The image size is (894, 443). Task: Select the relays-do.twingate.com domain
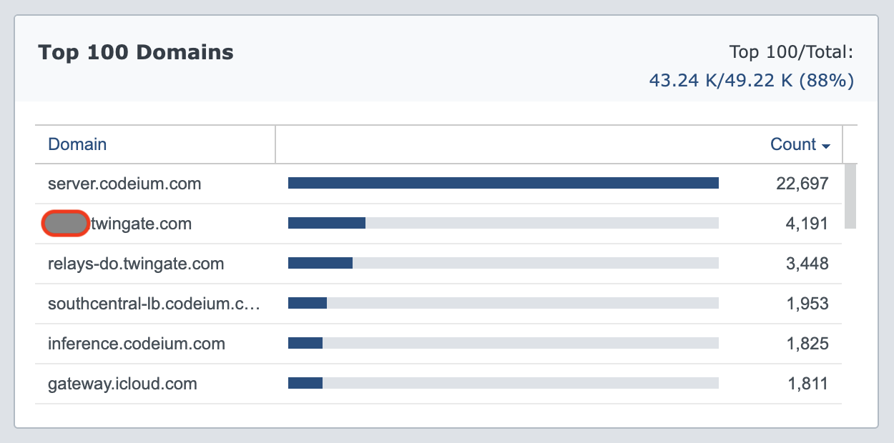click(136, 264)
